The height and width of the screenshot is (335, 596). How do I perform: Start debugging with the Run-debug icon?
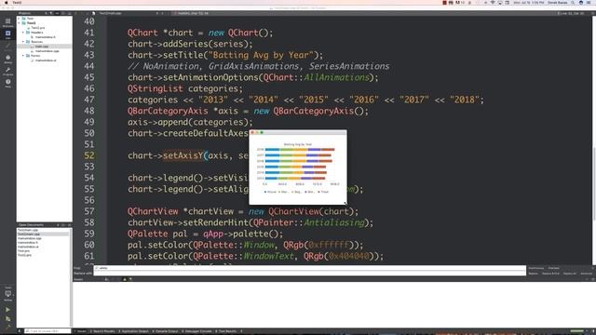[x=7, y=318]
